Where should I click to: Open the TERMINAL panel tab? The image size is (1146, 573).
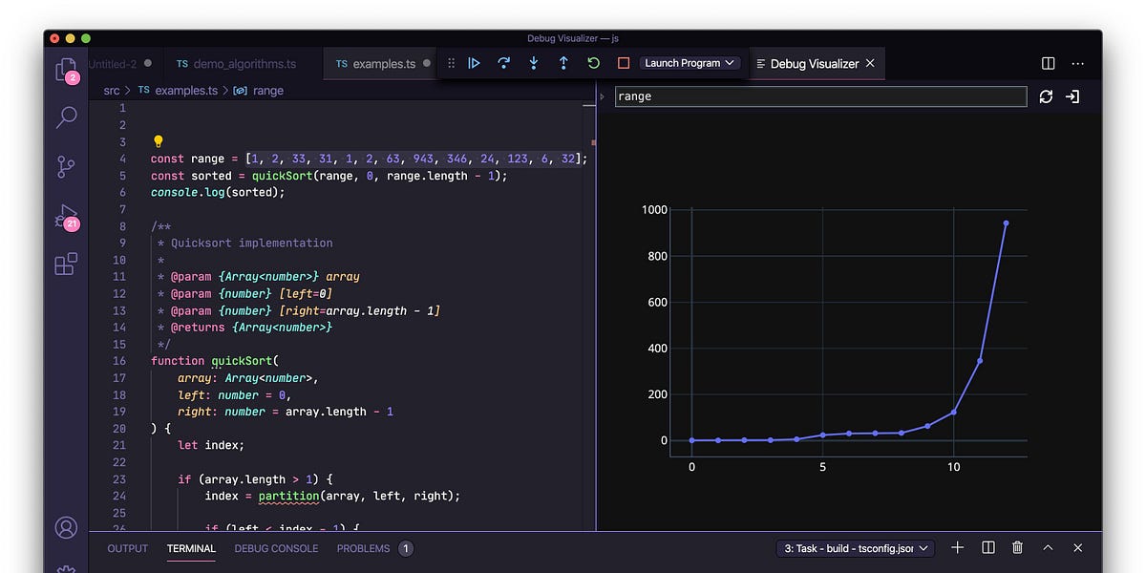[x=191, y=548]
